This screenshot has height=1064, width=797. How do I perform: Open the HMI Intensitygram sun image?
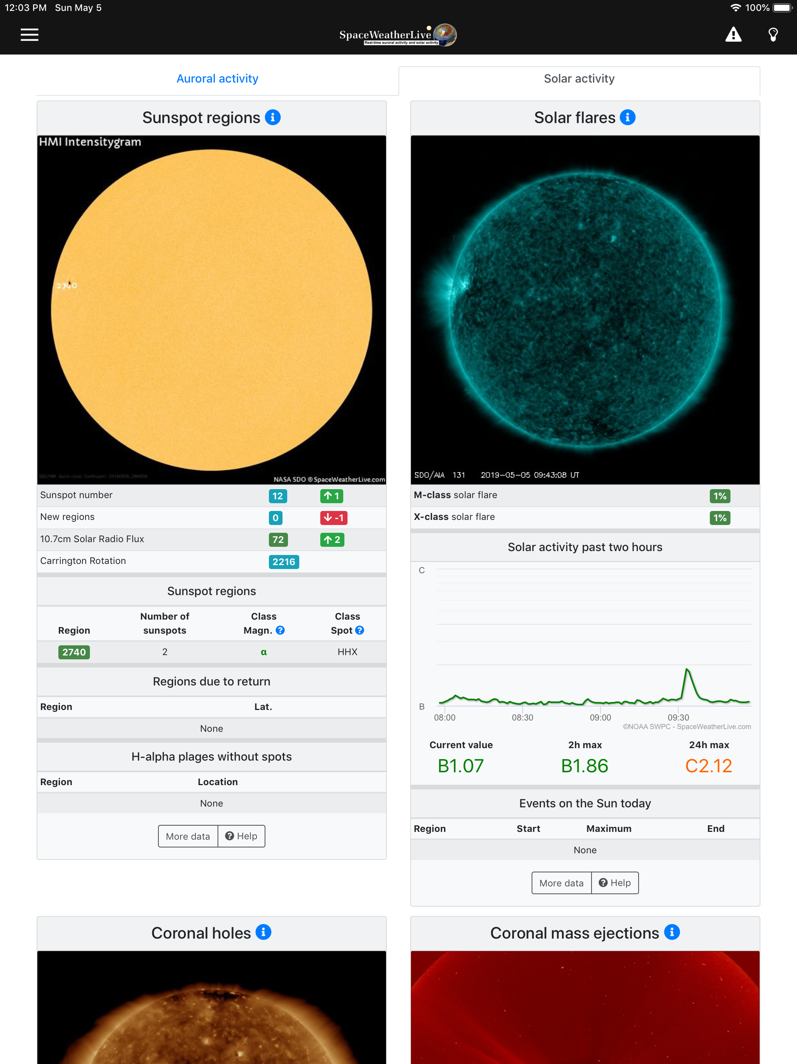pyautogui.click(x=211, y=310)
